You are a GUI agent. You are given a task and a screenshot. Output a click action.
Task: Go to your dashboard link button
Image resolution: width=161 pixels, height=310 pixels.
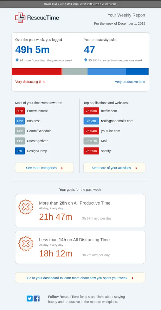[80, 278]
